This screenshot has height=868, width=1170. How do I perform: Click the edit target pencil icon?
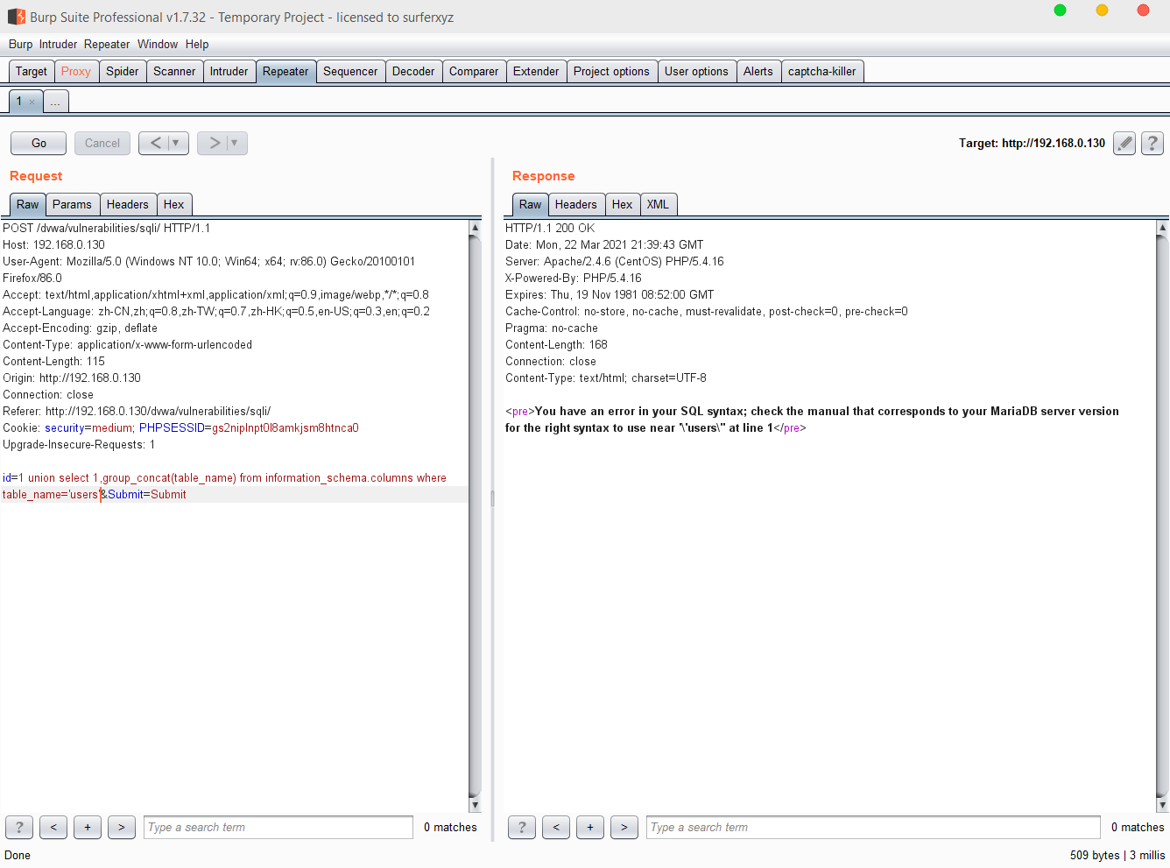click(x=1124, y=143)
